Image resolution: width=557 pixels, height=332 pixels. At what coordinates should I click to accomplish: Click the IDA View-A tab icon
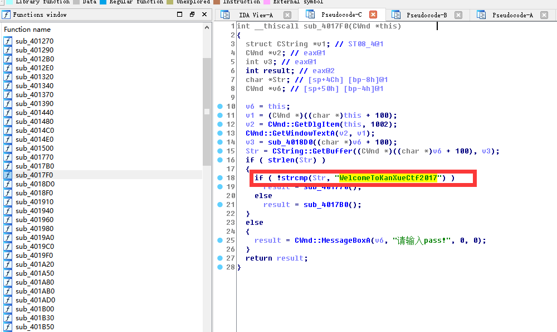225,15
